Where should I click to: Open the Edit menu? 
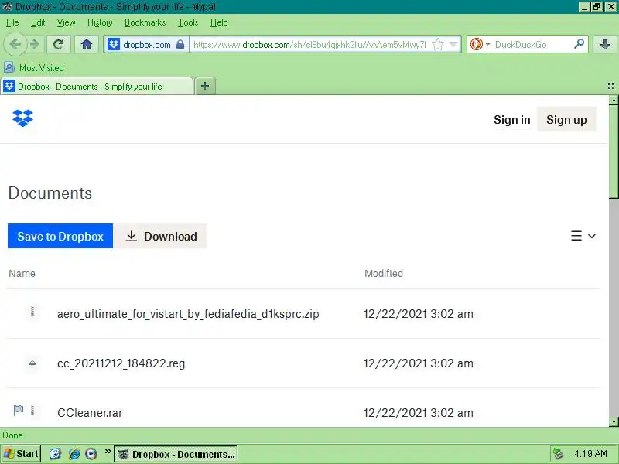(x=38, y=22)
